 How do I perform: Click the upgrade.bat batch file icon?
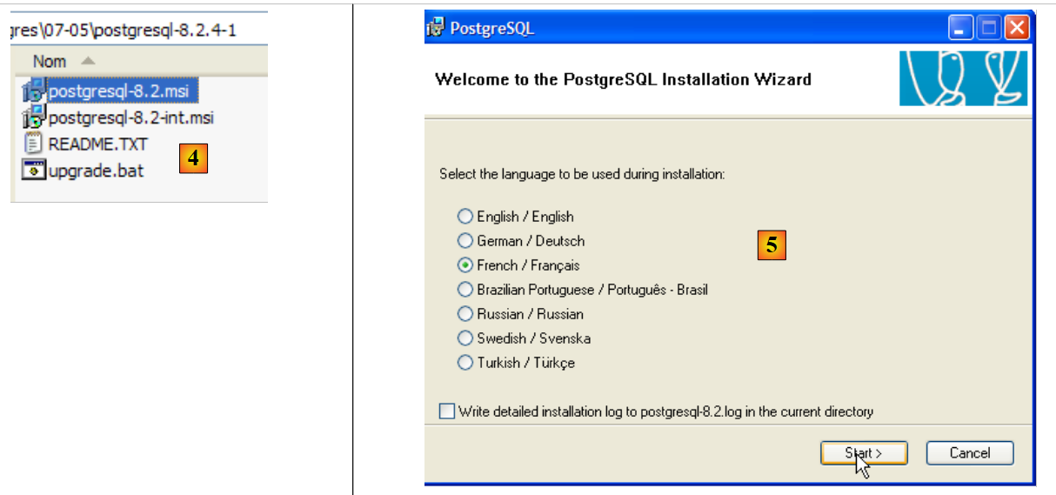pyautogui.click(x=34, y=170)
